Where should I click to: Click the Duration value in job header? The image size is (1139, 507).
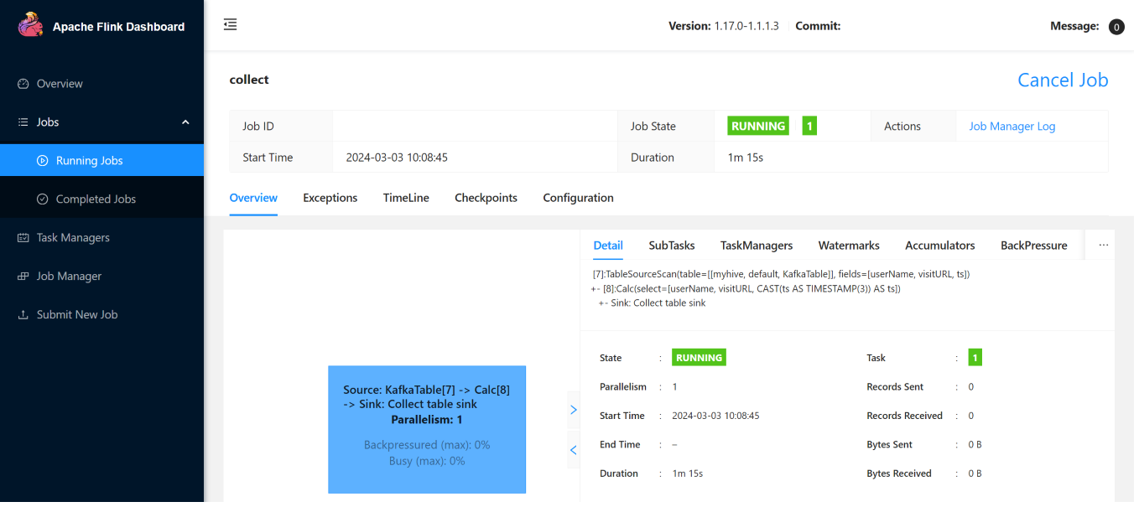[745, 158]
